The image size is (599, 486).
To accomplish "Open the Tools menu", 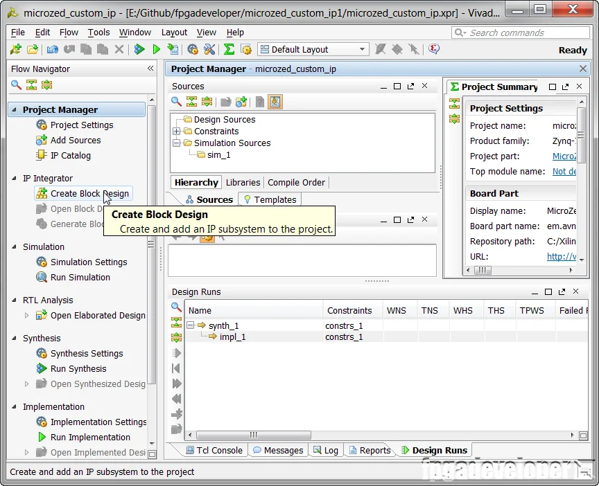I will pos(98,33).
